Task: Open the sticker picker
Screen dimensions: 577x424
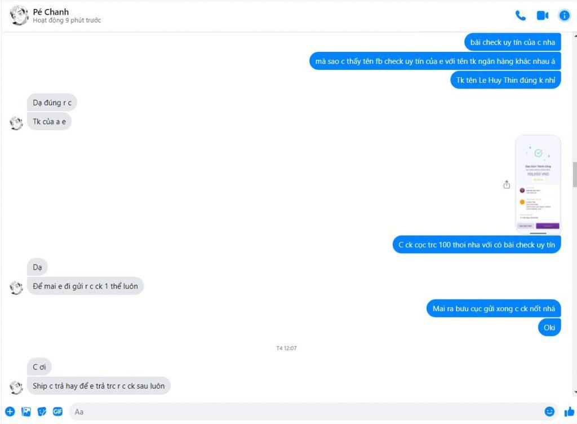Action: pyautogui.click(x=42, y=412)
